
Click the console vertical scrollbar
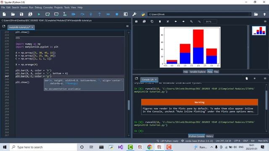pos(266,100)
